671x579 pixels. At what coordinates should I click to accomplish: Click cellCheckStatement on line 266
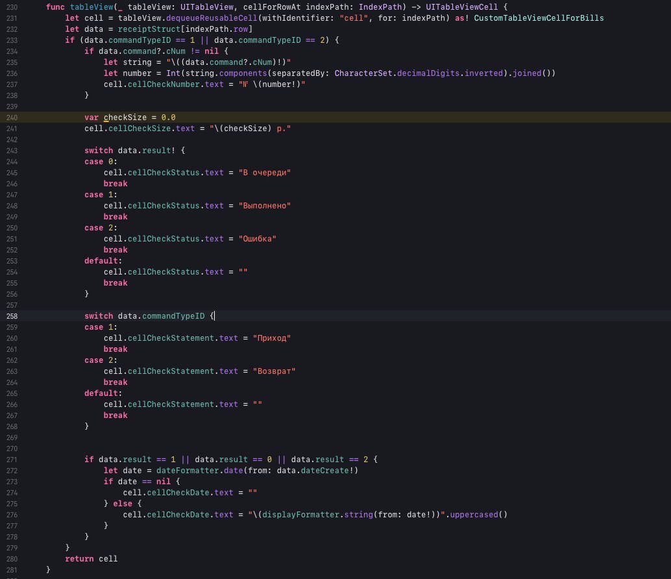(171, 404)
